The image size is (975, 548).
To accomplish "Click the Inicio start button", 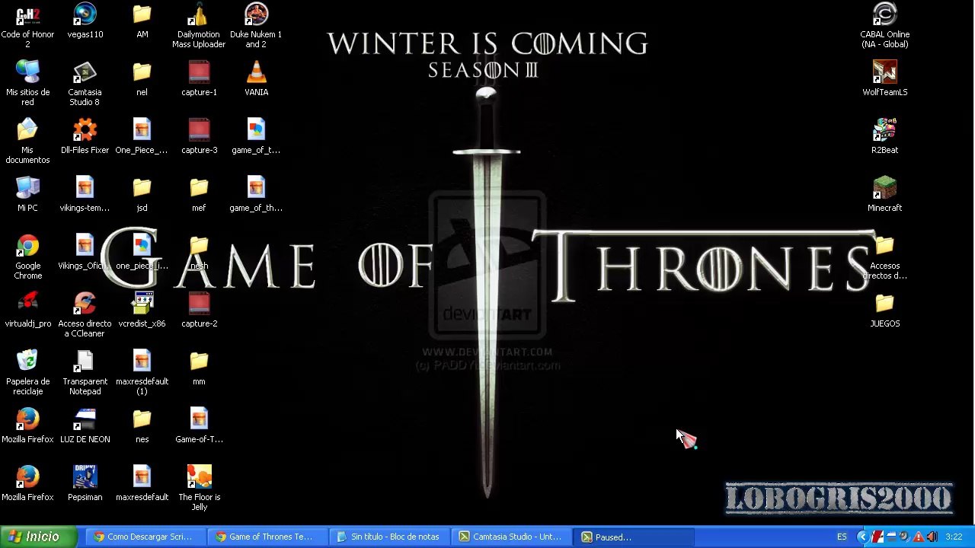I will 38,537.
